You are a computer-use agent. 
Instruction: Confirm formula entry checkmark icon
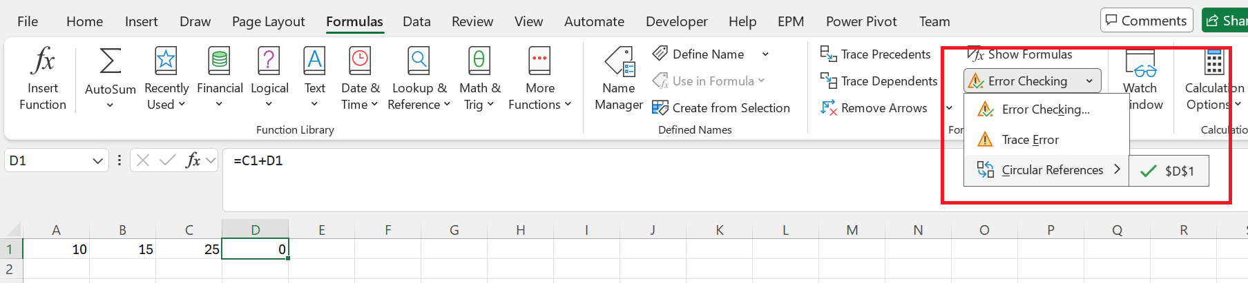(167, 160)
